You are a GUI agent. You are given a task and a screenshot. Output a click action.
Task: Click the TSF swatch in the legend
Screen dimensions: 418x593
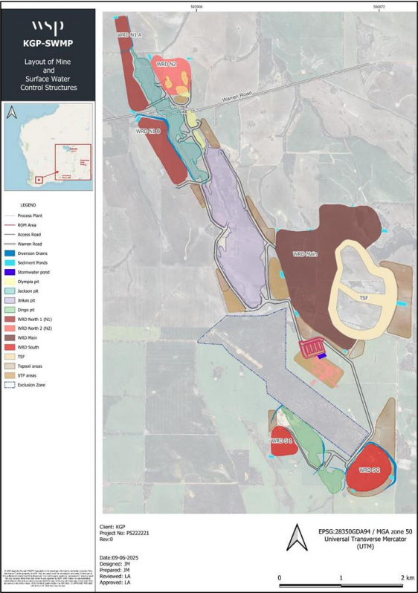click(x=10, y=357)
